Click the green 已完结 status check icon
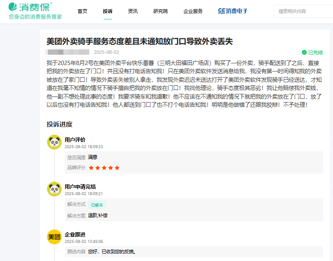The width and height of the screenshot is (333, 261). (x=304, y=53)
